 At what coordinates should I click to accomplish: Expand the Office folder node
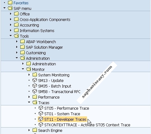tap(10, 14)
